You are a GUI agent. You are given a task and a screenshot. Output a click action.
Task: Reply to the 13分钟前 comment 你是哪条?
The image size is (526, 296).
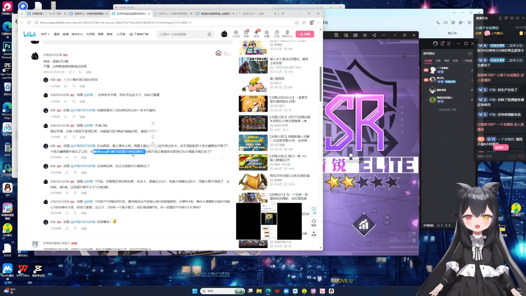coord(84,229)
